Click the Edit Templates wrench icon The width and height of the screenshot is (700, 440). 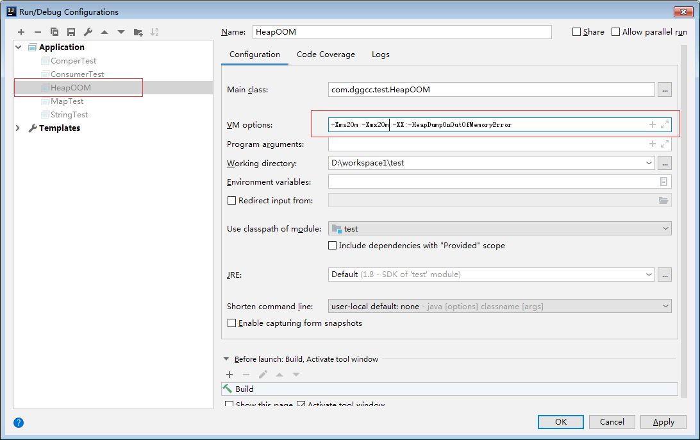tap(88, 32)
